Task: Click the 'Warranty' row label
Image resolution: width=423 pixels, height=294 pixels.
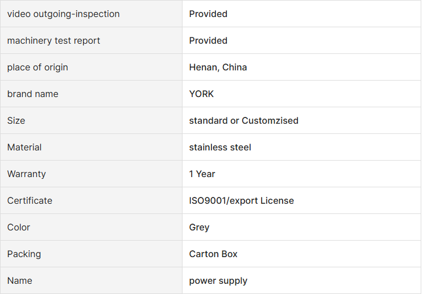Action: (26, 174)
